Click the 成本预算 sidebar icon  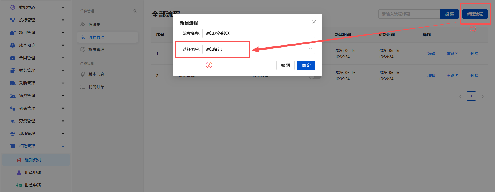(13, 45)
